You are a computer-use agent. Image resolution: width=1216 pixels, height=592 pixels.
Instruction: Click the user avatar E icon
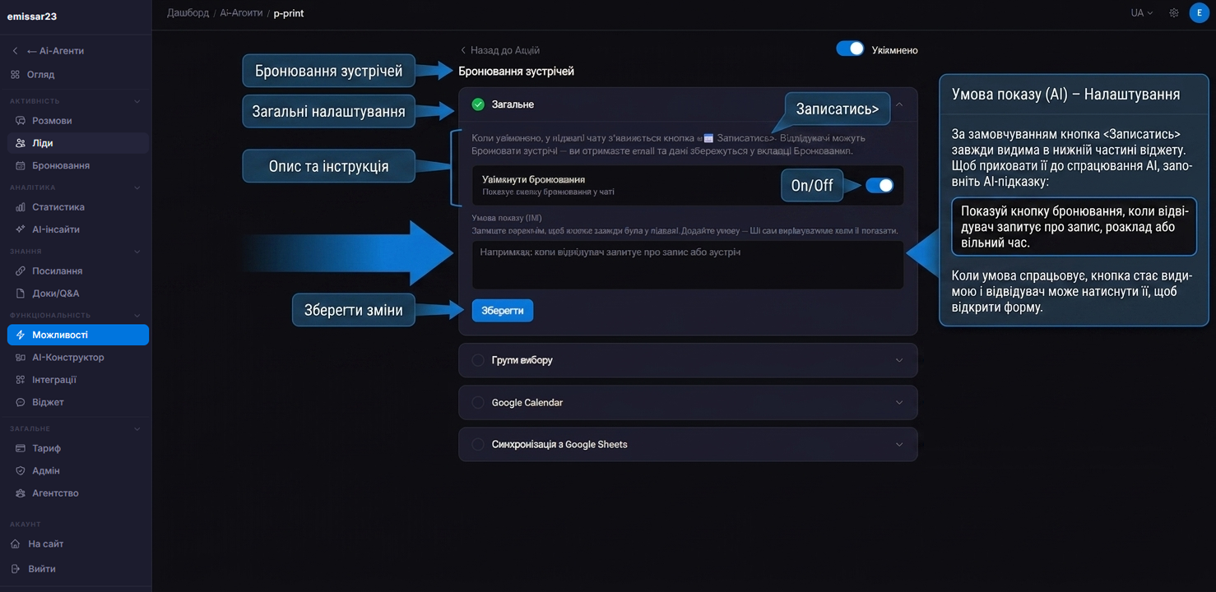coord(1199,13)
